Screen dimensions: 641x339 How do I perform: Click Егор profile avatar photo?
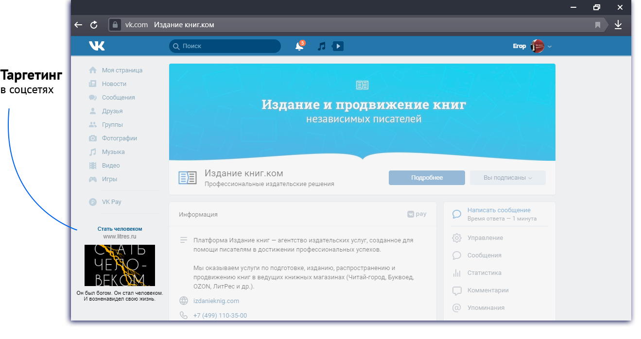[537, 46]
